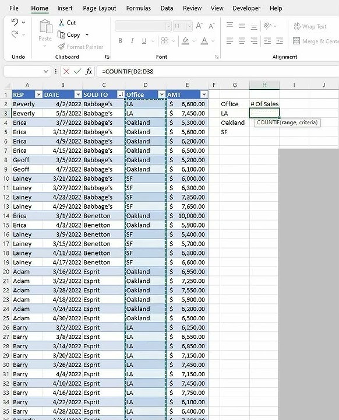Open the SOLD TO column sort filter dropdown
339x420 pixels.
tap(121, 94)
